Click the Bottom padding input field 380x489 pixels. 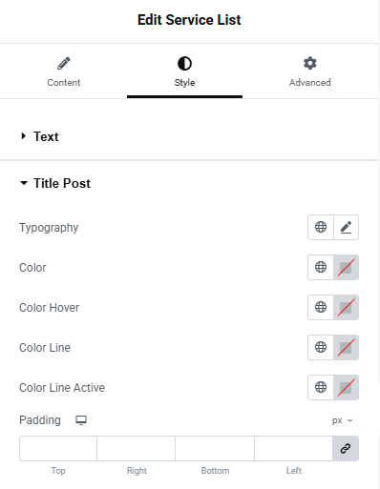215,448
